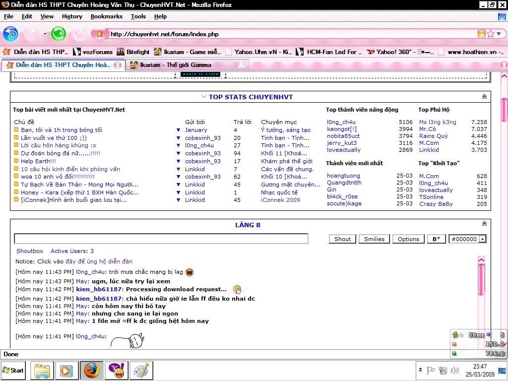Open the #000000 text color dropdown
This screenshot has width=508, height=381.
tap(482, 239)
